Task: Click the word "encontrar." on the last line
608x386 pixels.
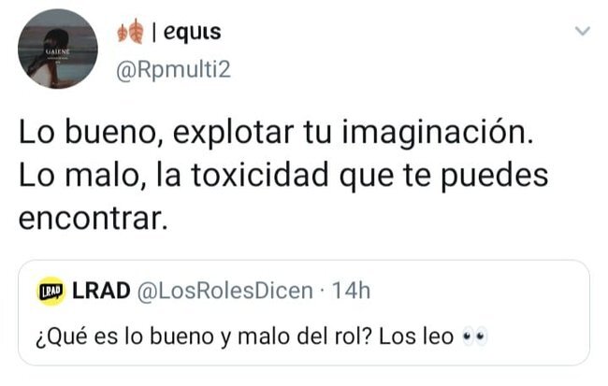Action: [94, 218]
